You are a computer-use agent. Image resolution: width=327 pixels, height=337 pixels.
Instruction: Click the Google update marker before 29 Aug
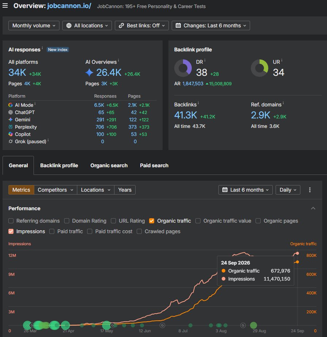243,325
